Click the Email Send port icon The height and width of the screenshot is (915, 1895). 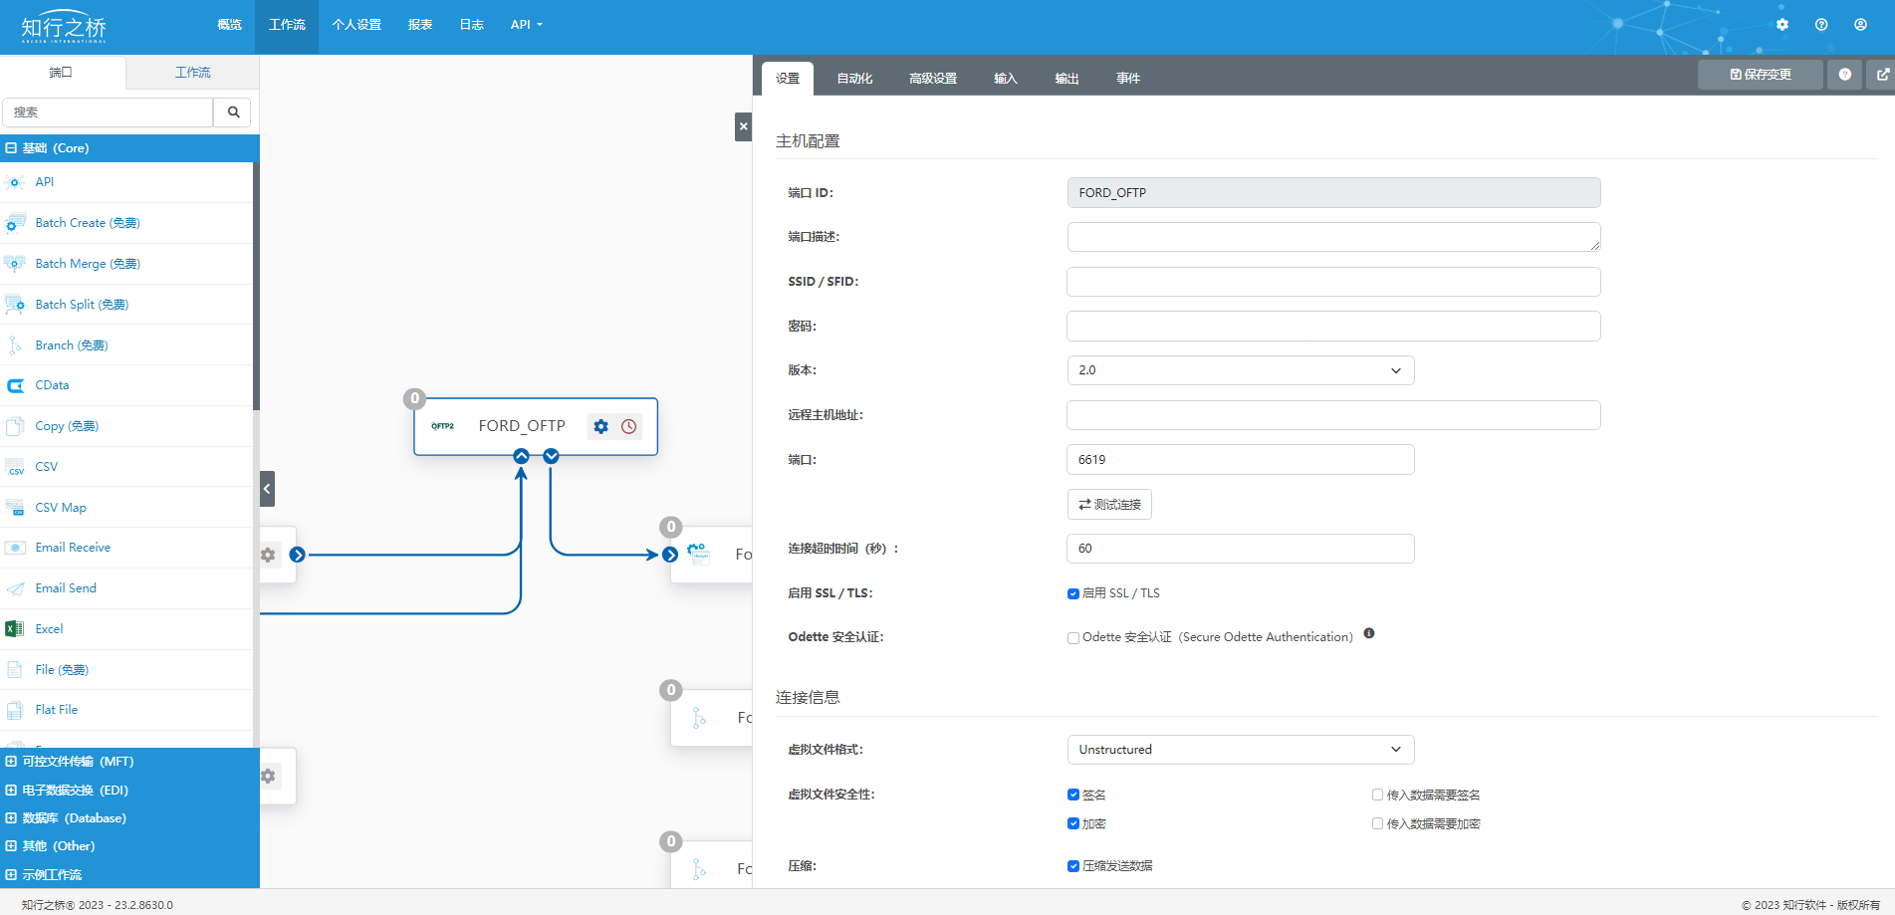pyautogui.click(x=15, y=588)
